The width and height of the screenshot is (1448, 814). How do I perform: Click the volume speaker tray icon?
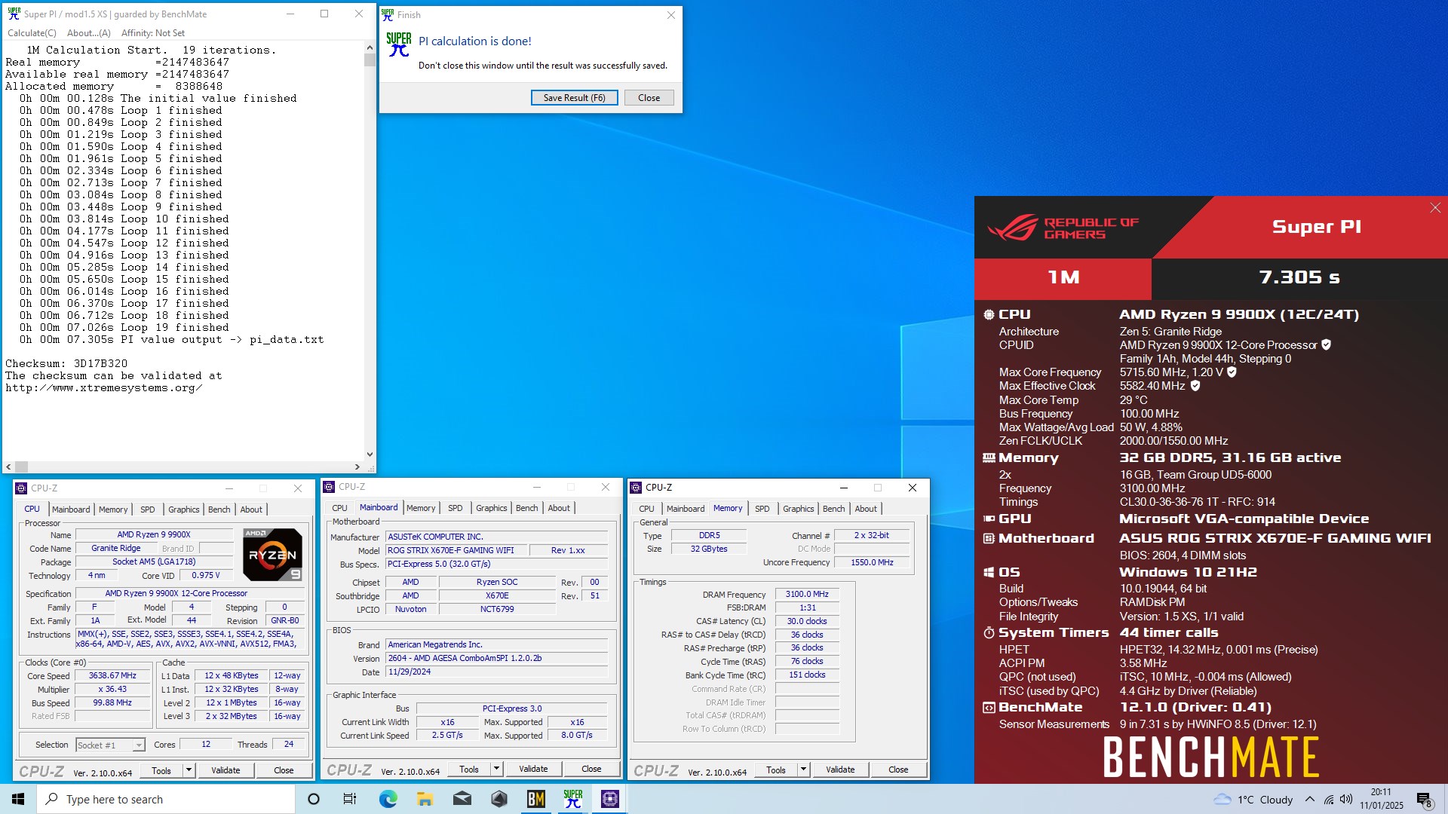tap(1346, 799)
